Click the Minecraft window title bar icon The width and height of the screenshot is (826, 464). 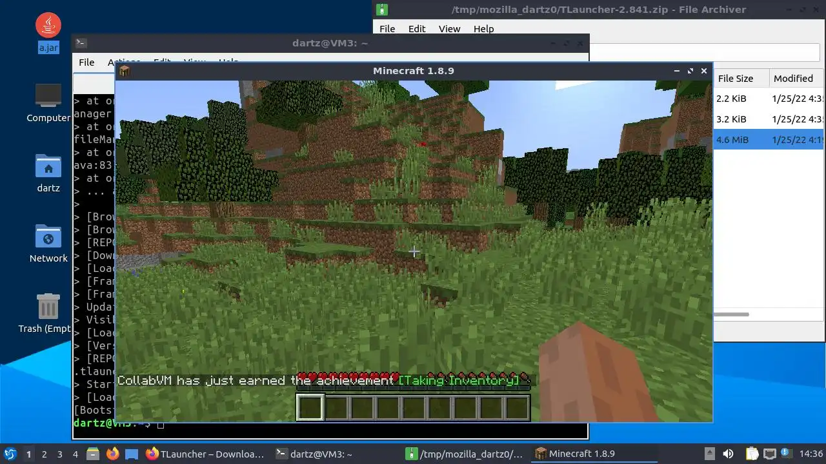click(125, 71)
